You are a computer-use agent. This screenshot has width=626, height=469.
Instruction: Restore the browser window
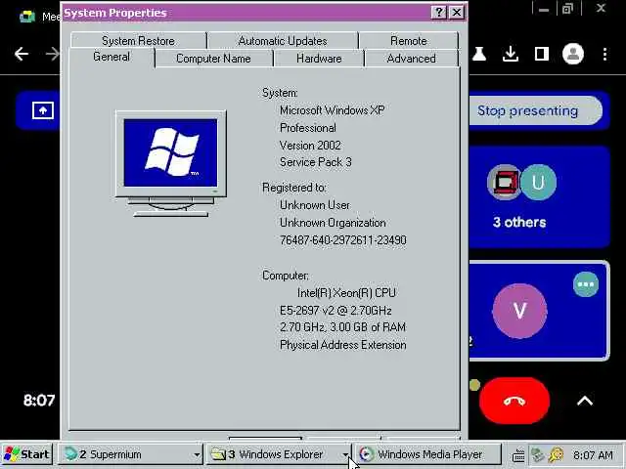point(567,9)
